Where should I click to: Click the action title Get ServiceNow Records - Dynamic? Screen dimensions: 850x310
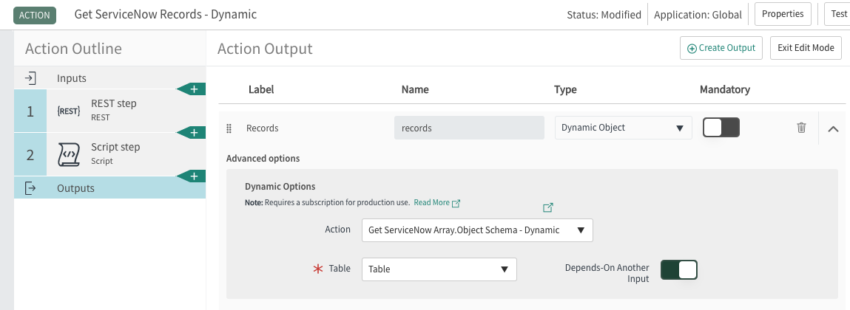point(165,15)
